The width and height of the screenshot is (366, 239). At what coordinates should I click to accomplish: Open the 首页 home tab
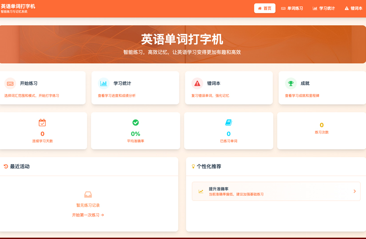pyautogui.click(x=265, y=8)
